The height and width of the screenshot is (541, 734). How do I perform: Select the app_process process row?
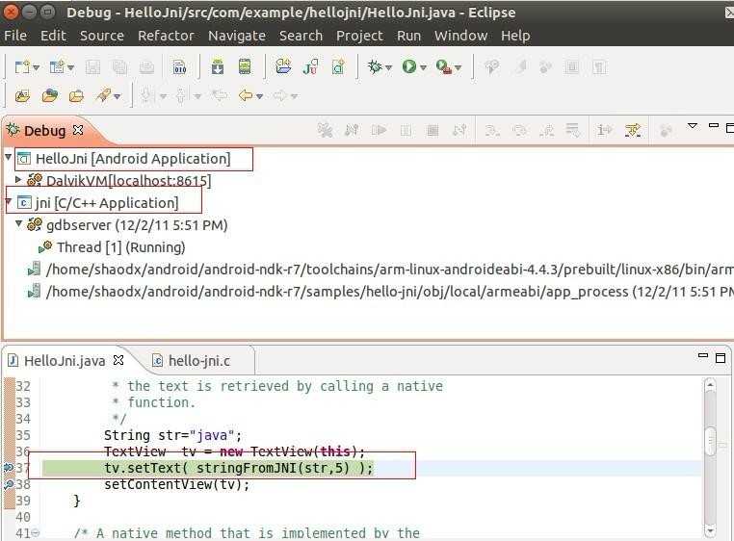point(380,292)
